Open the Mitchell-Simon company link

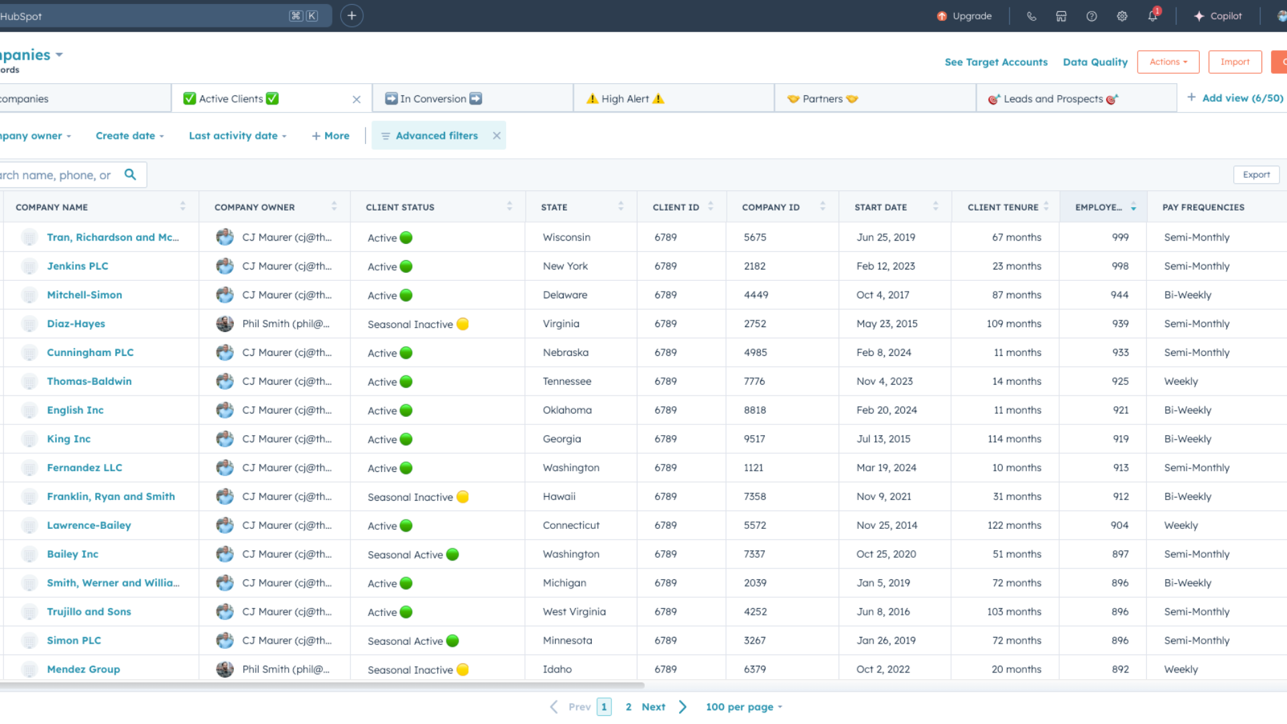84,295
